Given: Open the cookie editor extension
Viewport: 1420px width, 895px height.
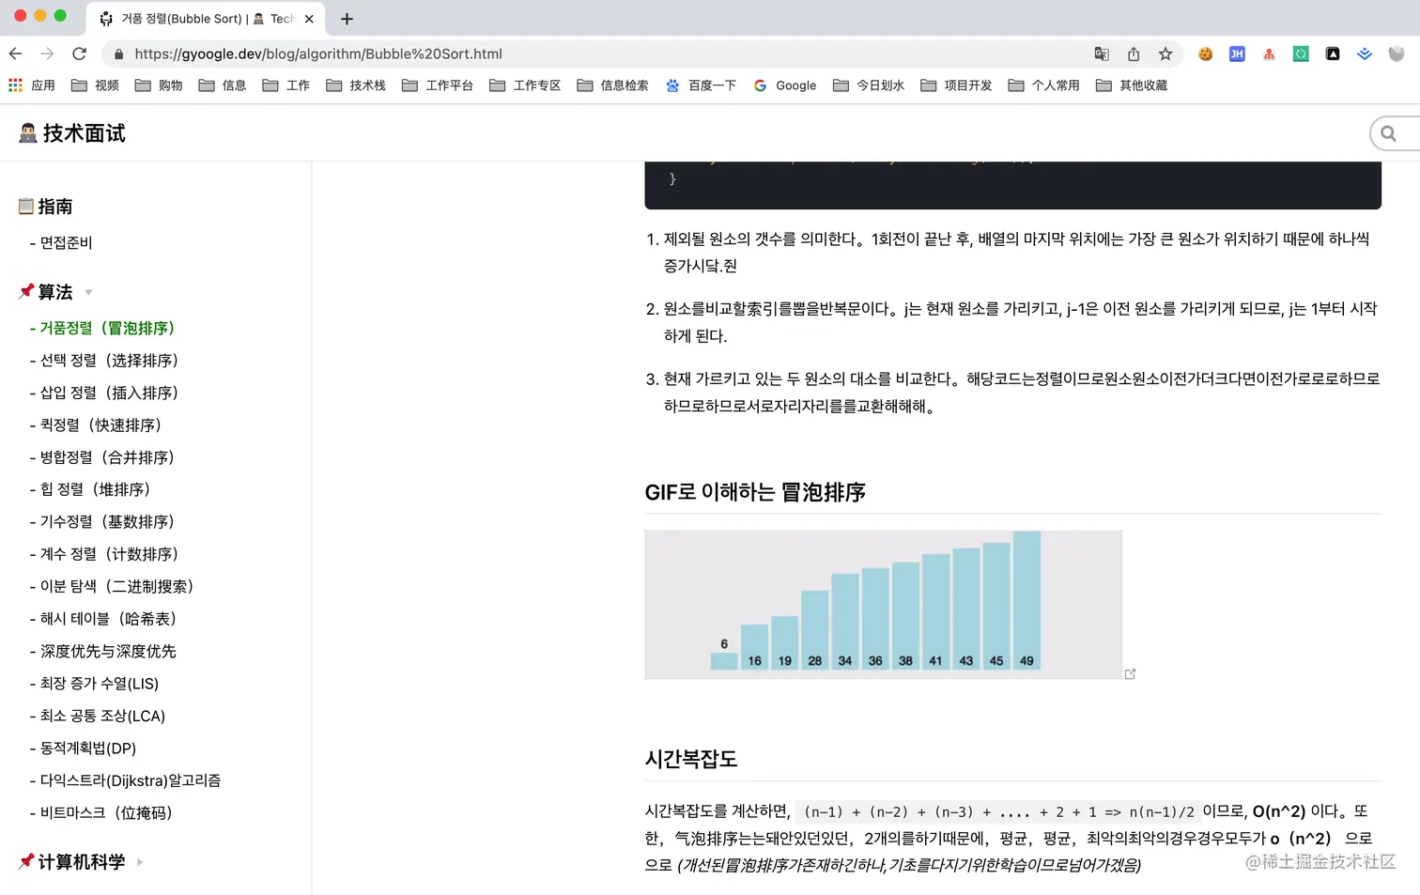Looking at the screenshot, I should tap(1205, 54).
